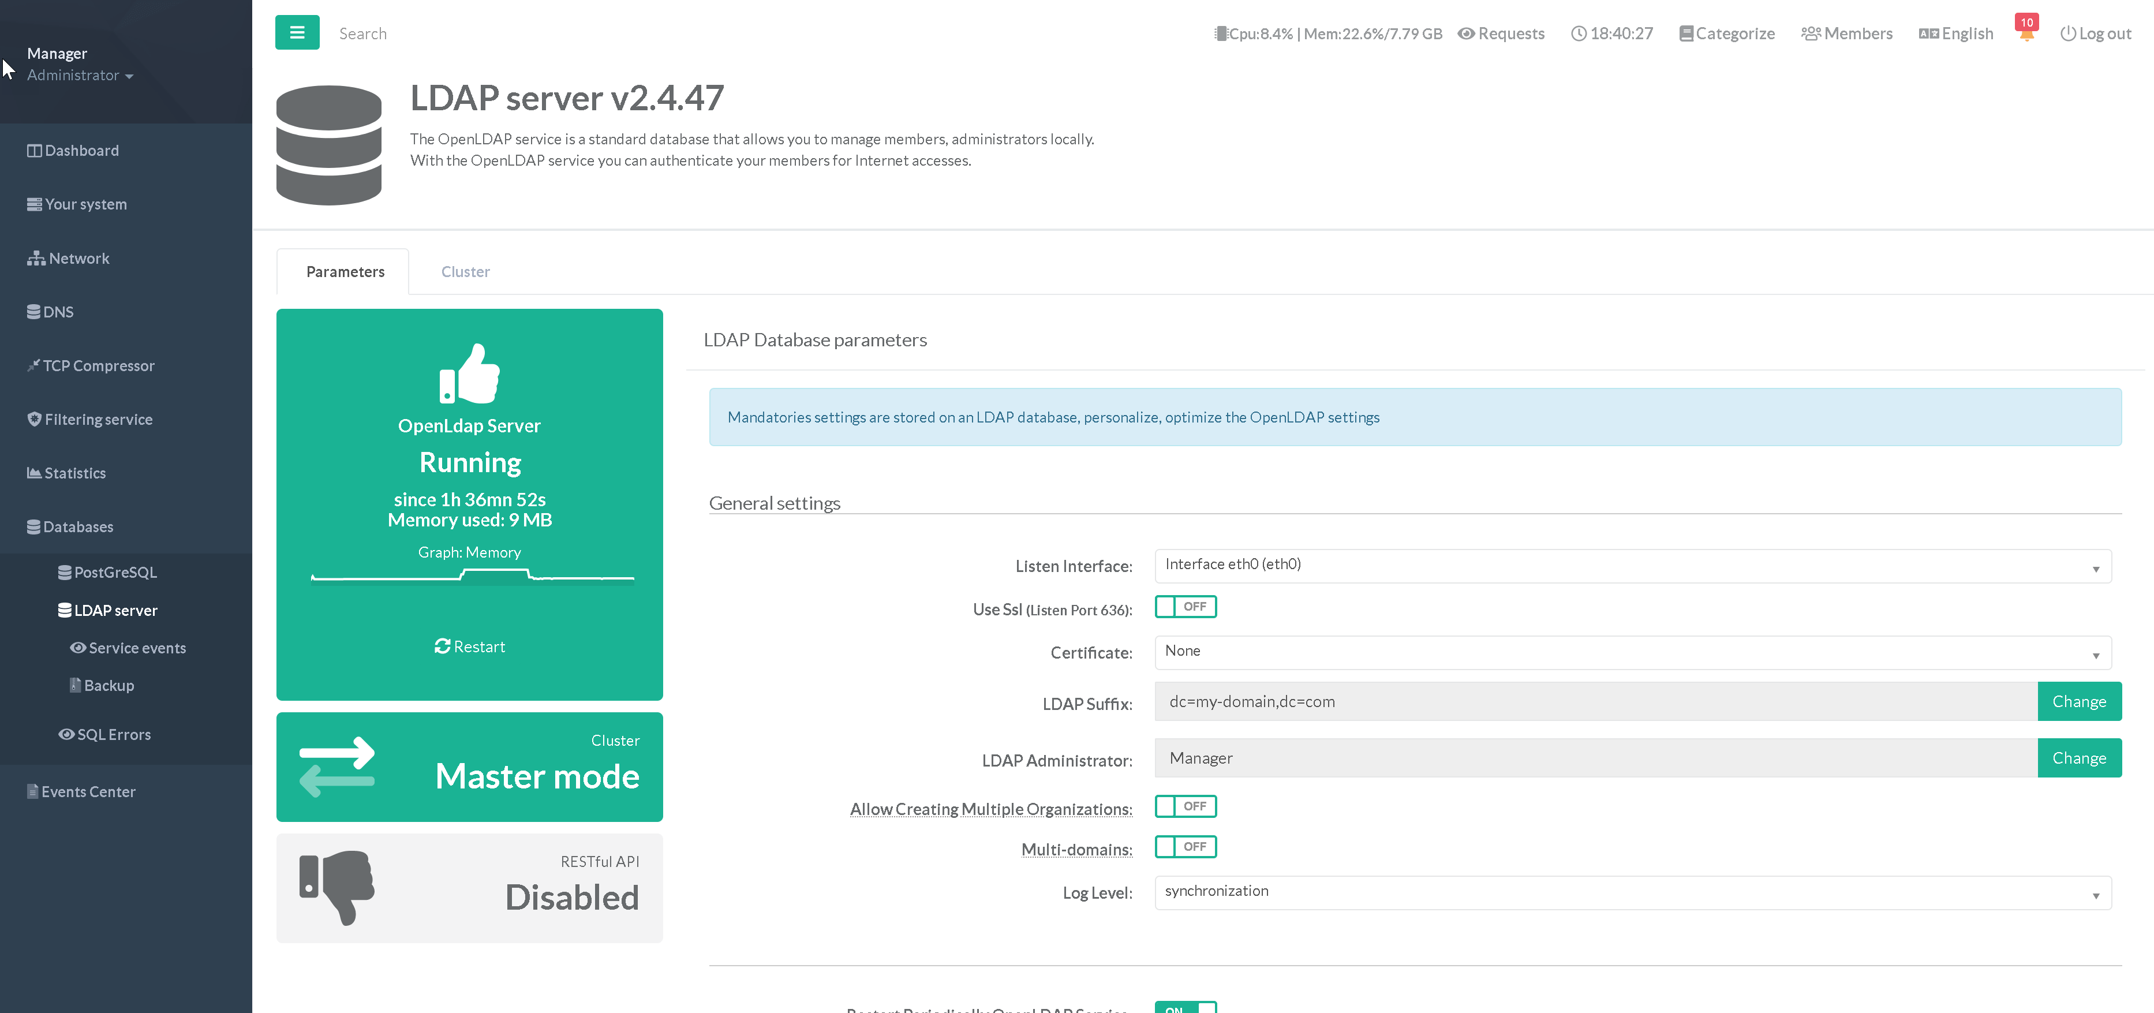This screenshot has width=2154, height=1013.
Task: Enable Allow Creating Multiple Organizations toggle
Action: 1185,806
